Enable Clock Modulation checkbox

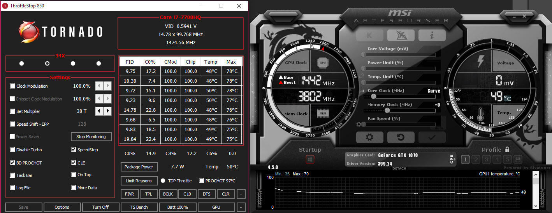click(x=12, y=86)
